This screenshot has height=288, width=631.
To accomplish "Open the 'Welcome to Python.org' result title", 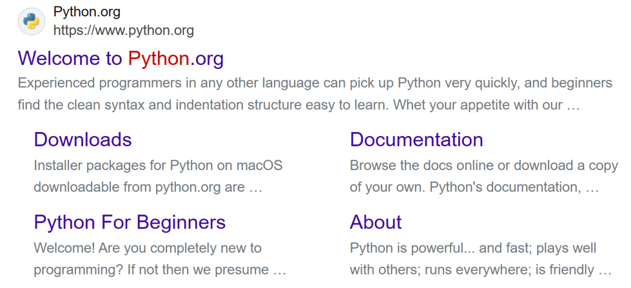I will point(120,58).
